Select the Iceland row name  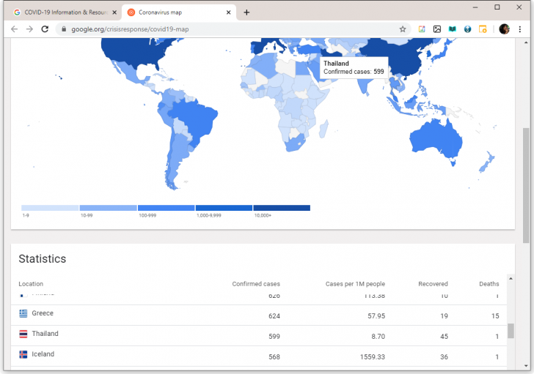tap(43, 354)
